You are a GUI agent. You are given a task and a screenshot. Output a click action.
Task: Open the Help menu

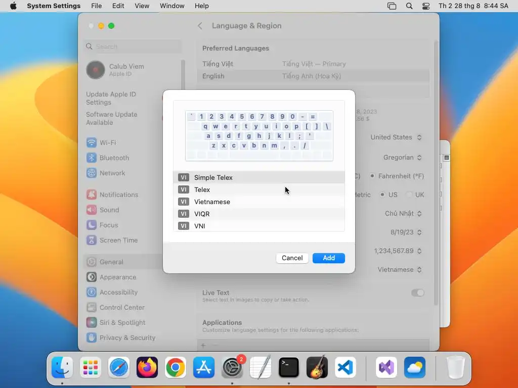point(201,6)
